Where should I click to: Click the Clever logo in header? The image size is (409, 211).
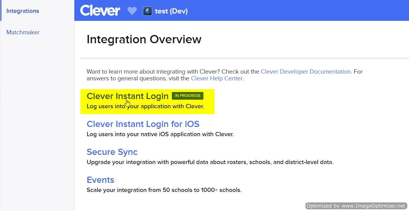coord(100,11)
